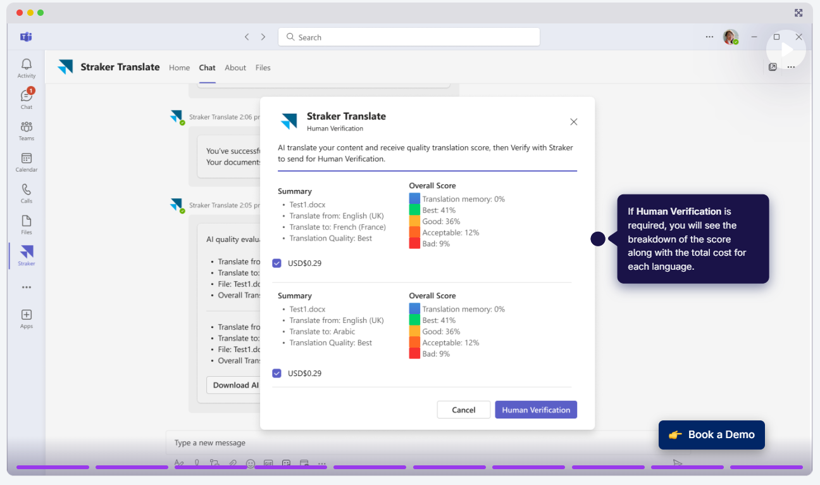Go back with the left chevron
The image size is (820, 485).
[x=247, y=37]
